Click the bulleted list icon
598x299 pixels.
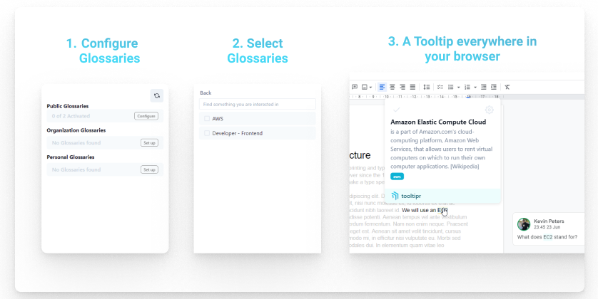pyautogui.click(x=451, y=87)
